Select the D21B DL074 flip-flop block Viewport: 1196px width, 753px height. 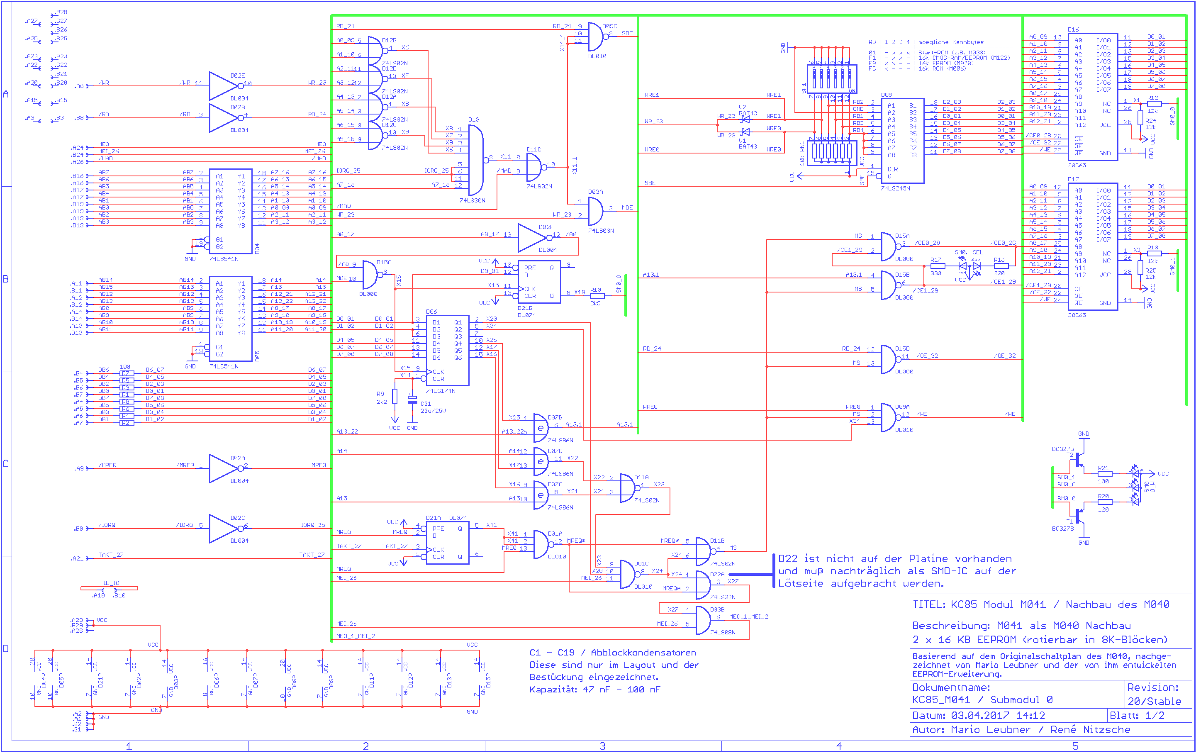[x=539, y=282]
